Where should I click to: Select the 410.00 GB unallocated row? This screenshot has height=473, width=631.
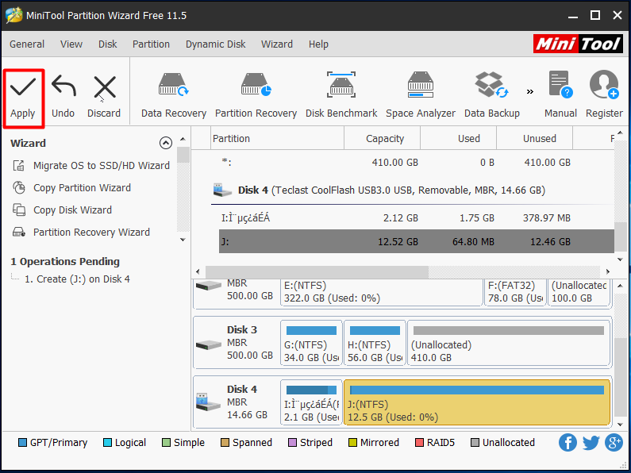[x=413, y=163]
